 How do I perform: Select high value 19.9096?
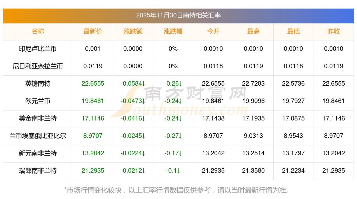(x=253, y=101)
